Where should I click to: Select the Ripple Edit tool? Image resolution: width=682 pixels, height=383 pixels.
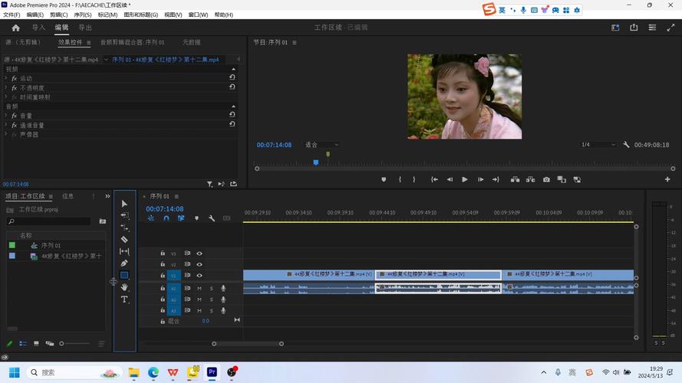pos(124,227)
